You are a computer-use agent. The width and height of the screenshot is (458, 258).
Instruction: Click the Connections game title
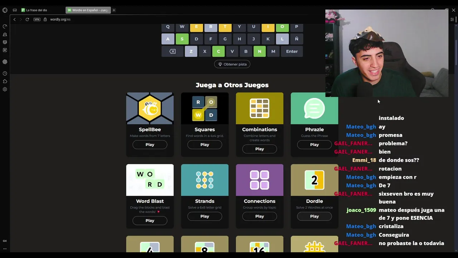259,201
